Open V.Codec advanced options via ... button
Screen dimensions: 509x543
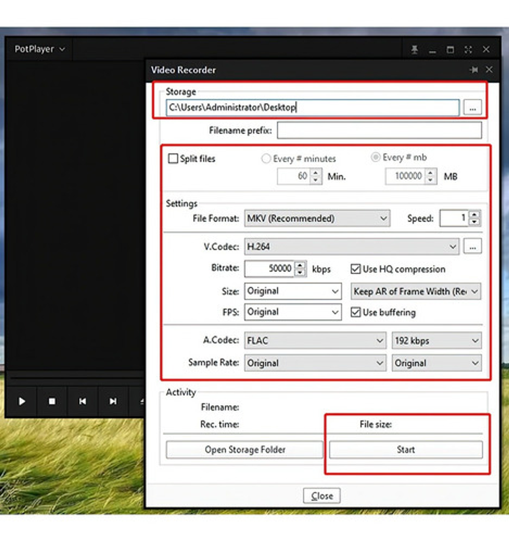(473, 246)
